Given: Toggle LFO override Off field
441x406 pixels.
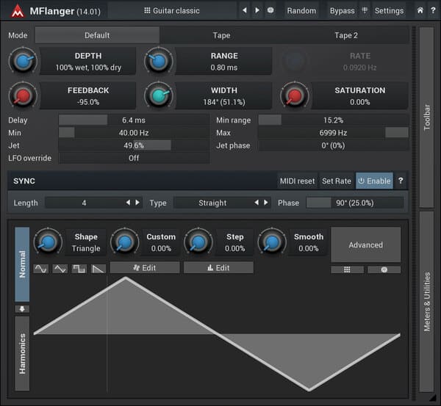Looking at the screenshot, I should (134, 158).
